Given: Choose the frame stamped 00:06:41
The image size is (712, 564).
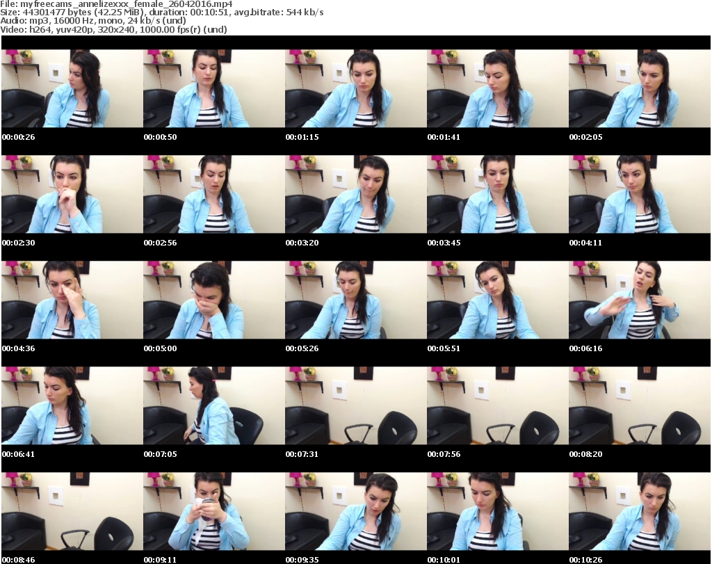Looking at the screenshot, I should click(x=72, y=405).
